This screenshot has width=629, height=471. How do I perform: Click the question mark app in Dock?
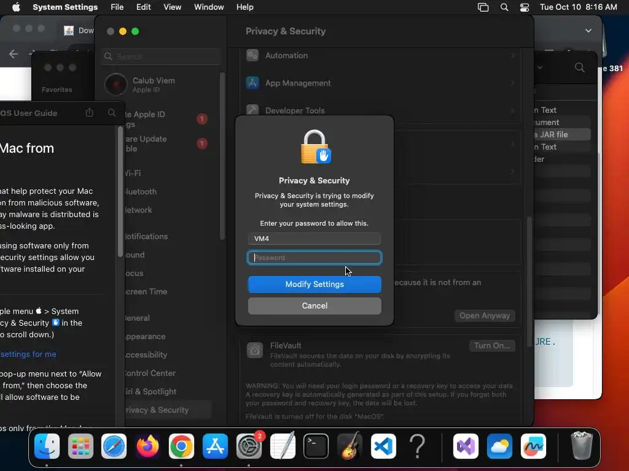click(417, 446)
